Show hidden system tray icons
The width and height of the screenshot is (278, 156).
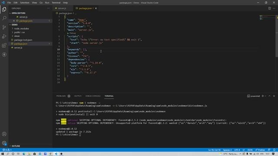pyautogui.click(x=240, y=154)
